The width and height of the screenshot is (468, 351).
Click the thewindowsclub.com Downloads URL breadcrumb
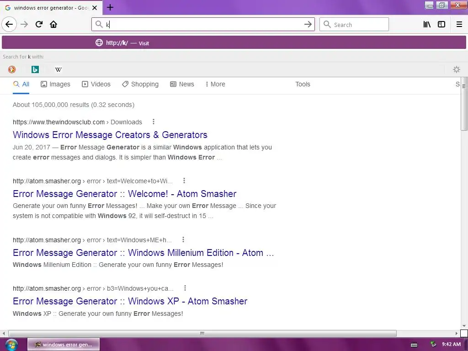coord(77,122)
